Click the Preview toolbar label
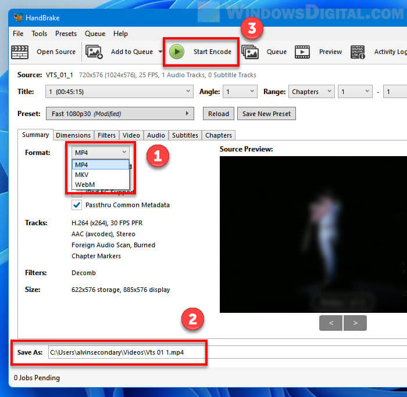 click(330, 52)
